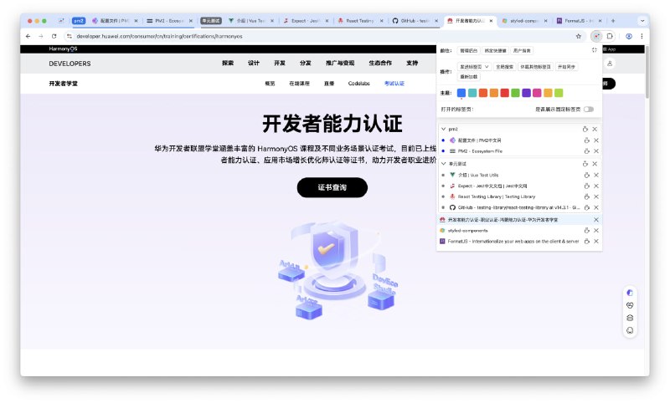Viewport: 670px width, 403px height.
Task: Open the 探索 navigation menu
Action: pos(228,63)
